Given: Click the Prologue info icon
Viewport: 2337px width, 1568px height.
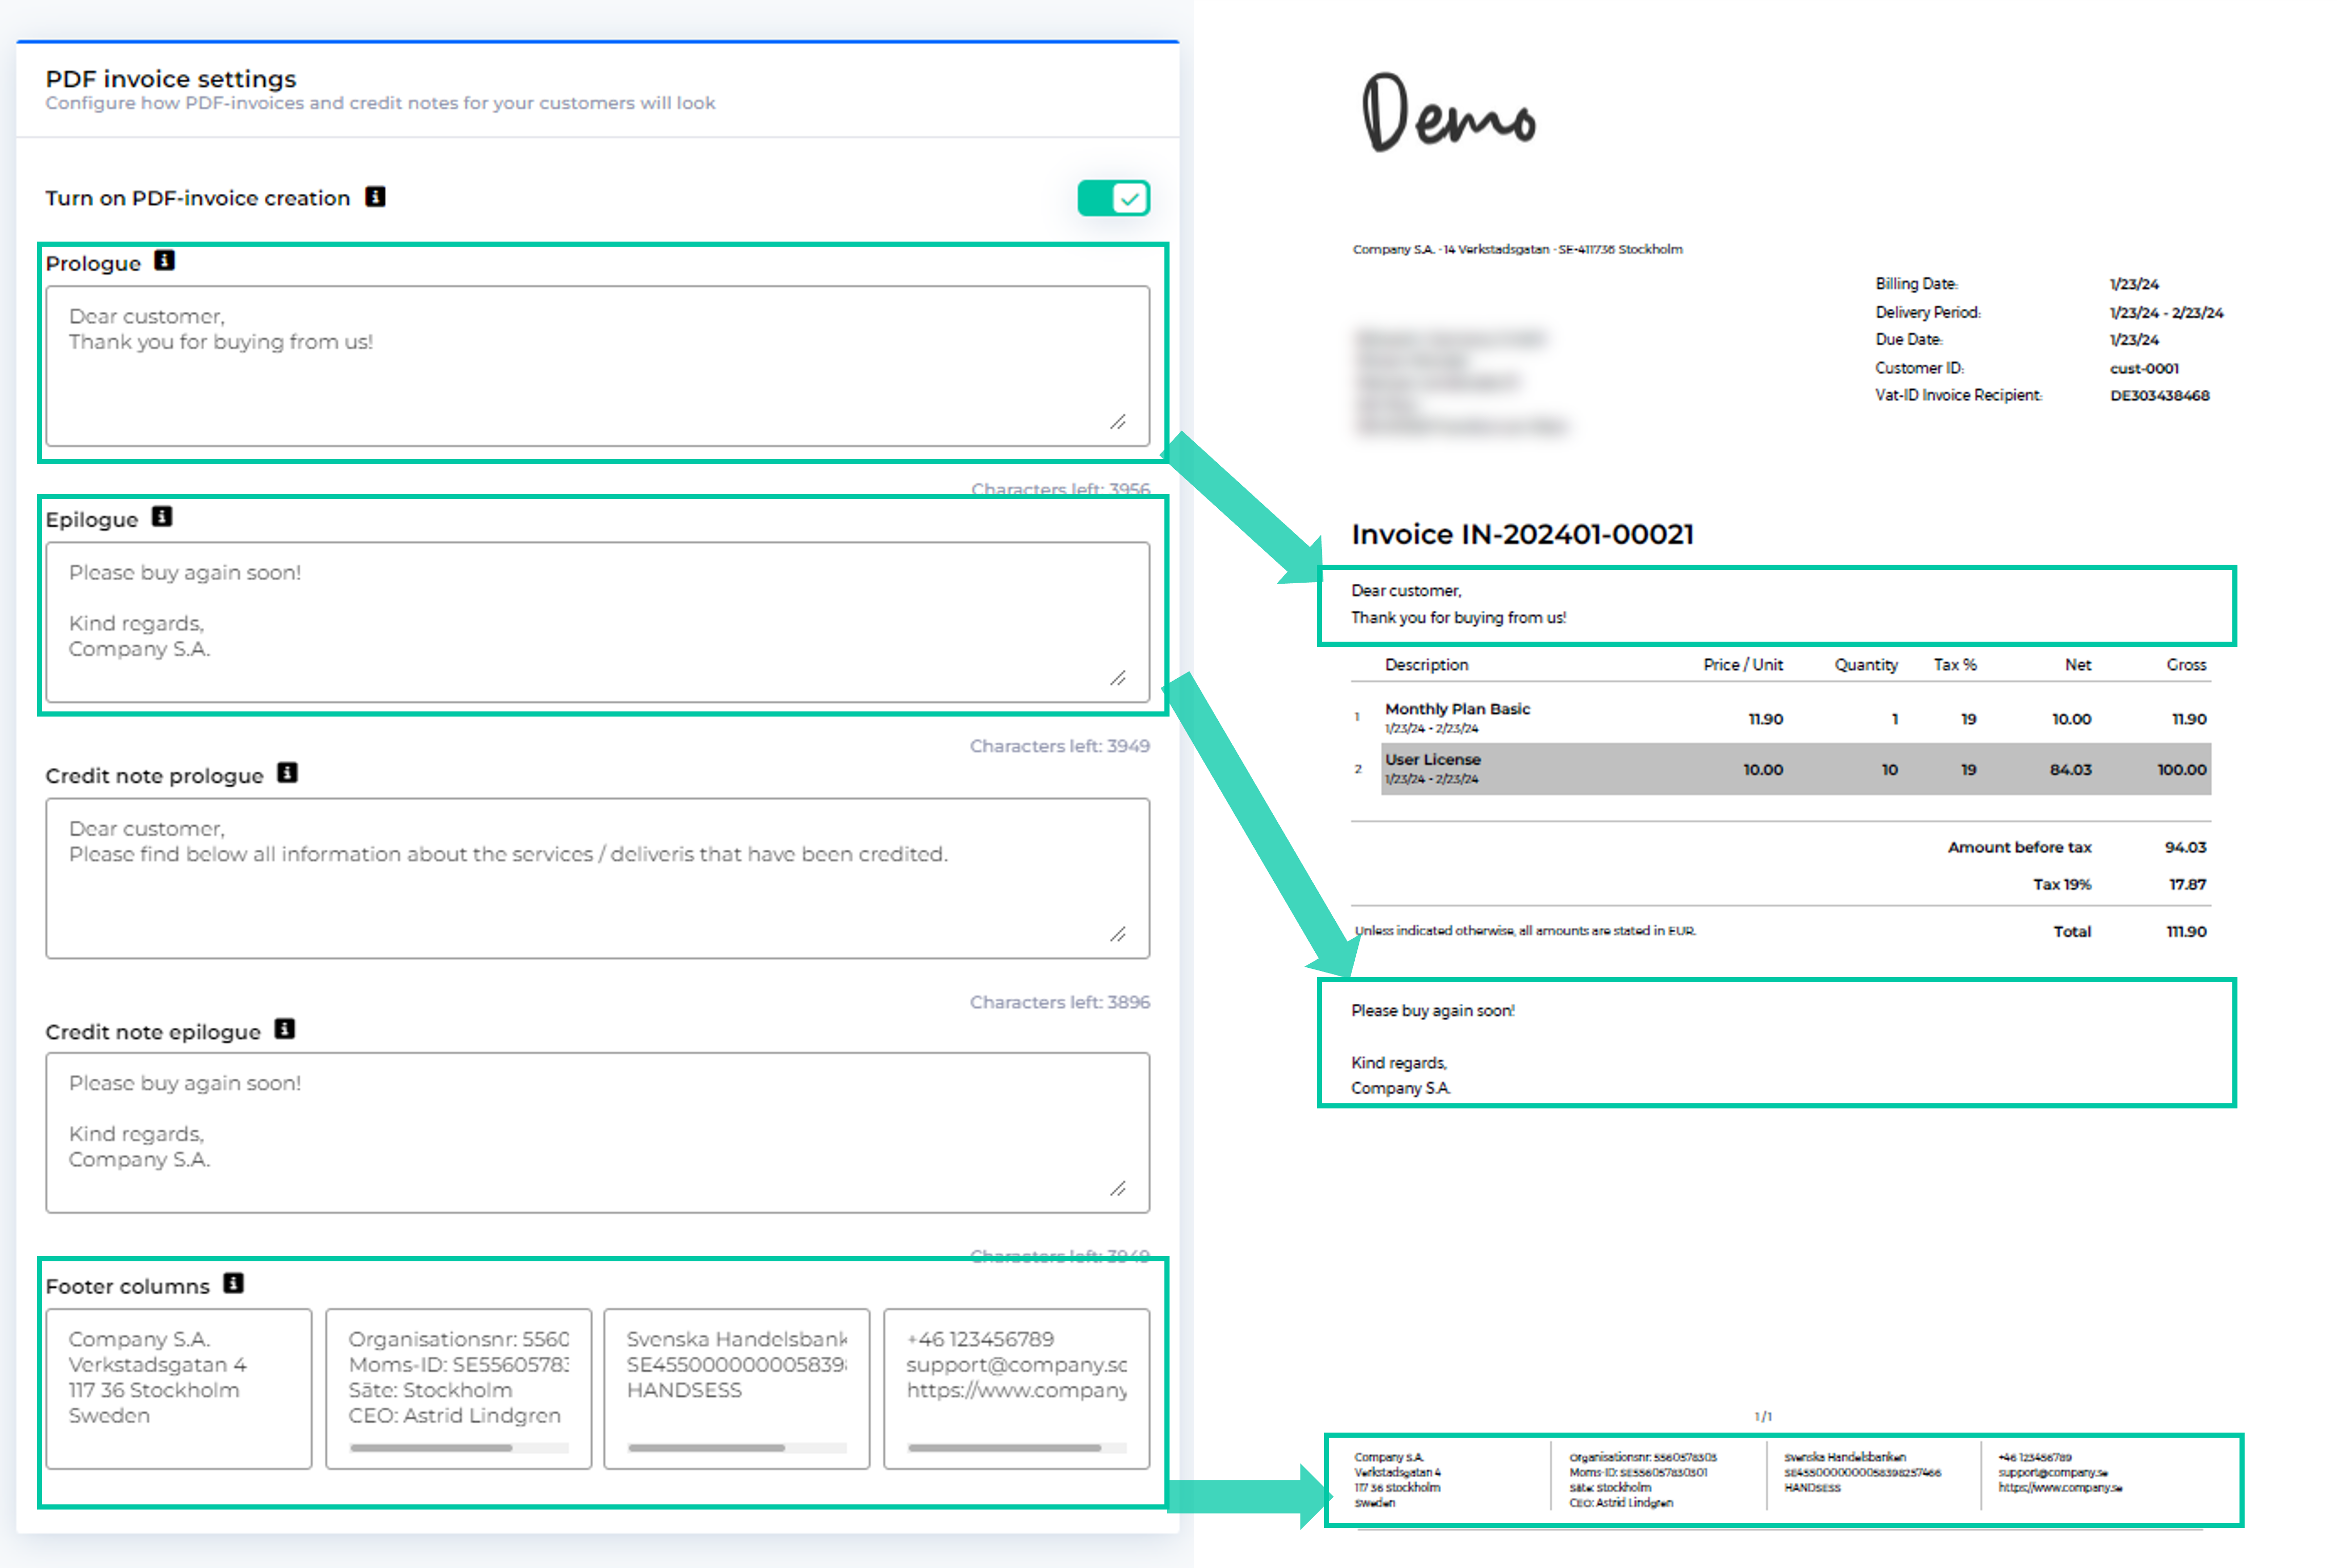Looking at the screenshot, I should point(164,261).
